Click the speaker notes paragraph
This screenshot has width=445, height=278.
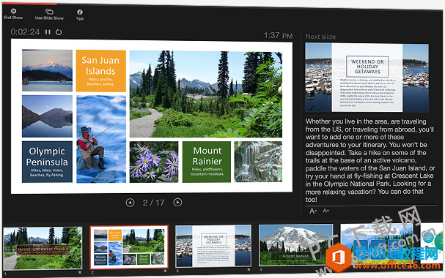tap(369, 160)
